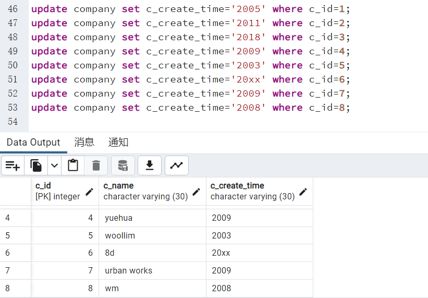Click the Download results icon

coord(150,165)
